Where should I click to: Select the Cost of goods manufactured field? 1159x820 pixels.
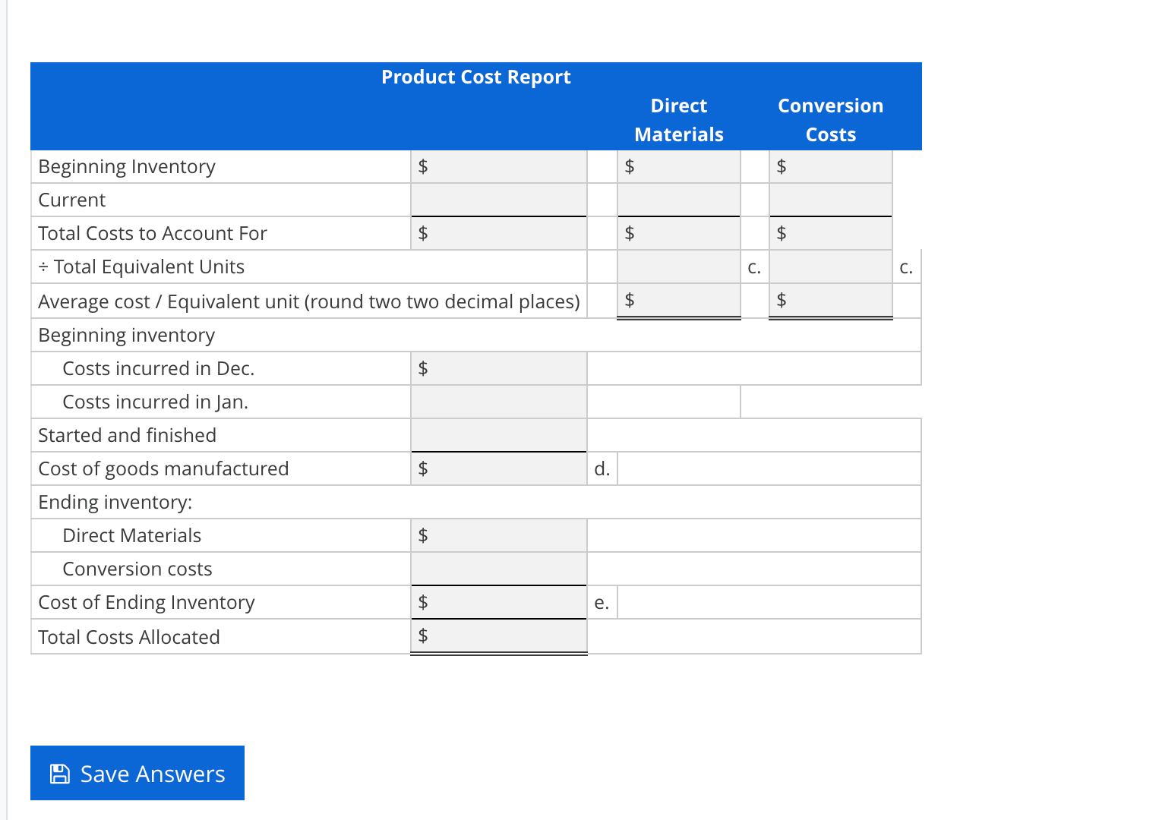tap(499, 468)
